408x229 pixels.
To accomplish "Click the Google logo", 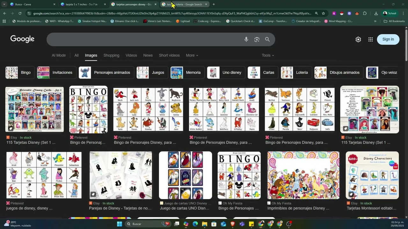I will point(22,39).
